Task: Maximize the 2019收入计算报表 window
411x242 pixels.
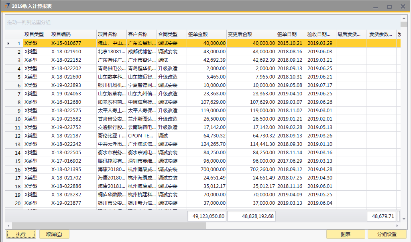Action: tap(389, 7)
